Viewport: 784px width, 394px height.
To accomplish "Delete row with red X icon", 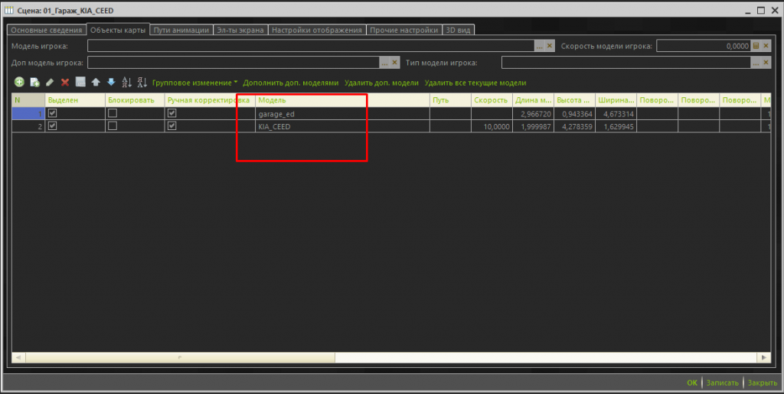I will pyautogui.click(x=65, y=83).
